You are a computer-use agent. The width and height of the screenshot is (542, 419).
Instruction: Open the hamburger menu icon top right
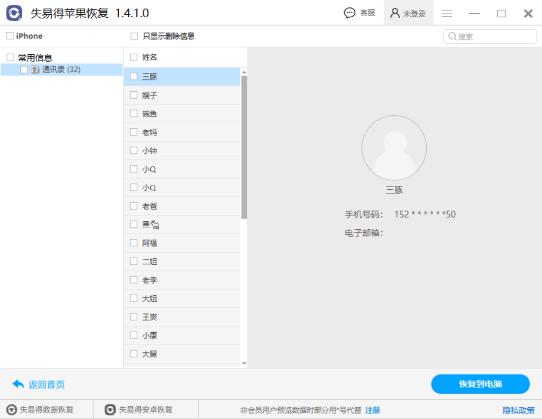(x=447, y=13)
